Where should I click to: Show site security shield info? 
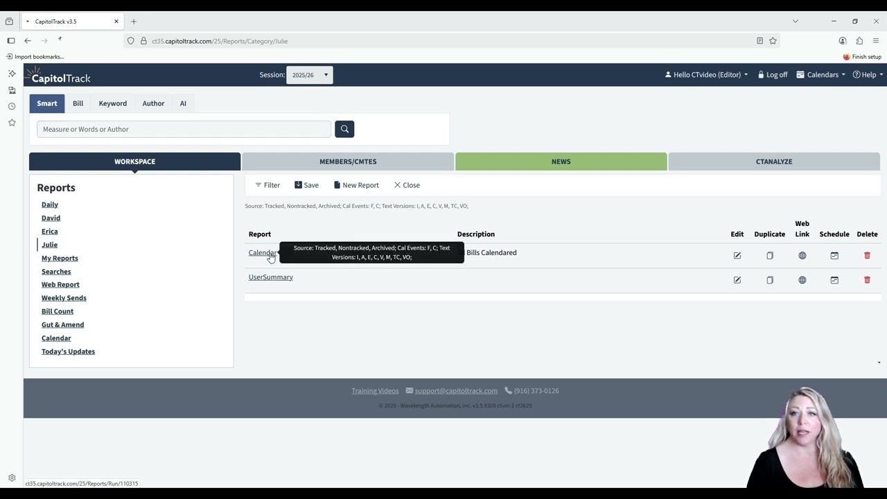tap(130, 41)
